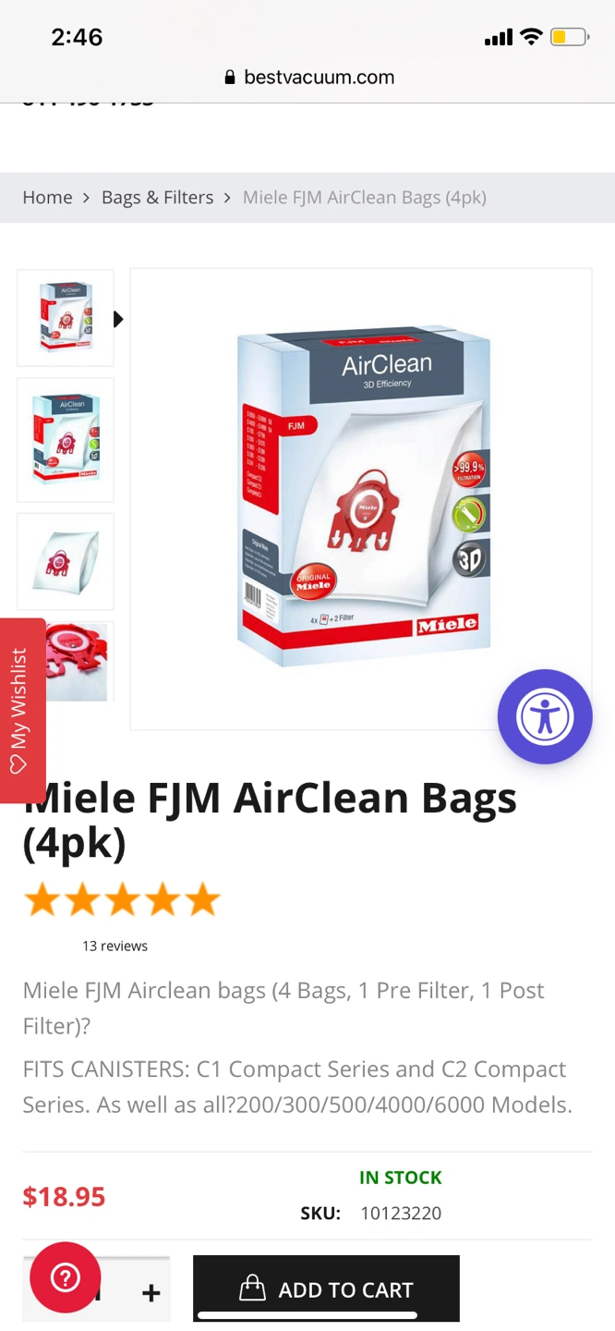Select the red bag collar thumbnail
The image size is (615, 1331).
click(66, 662)
